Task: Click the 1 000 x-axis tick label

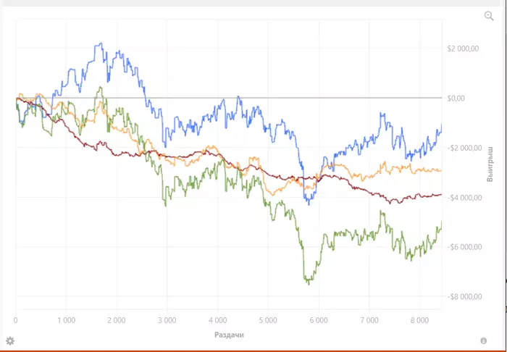Action: tap(66, 319)
